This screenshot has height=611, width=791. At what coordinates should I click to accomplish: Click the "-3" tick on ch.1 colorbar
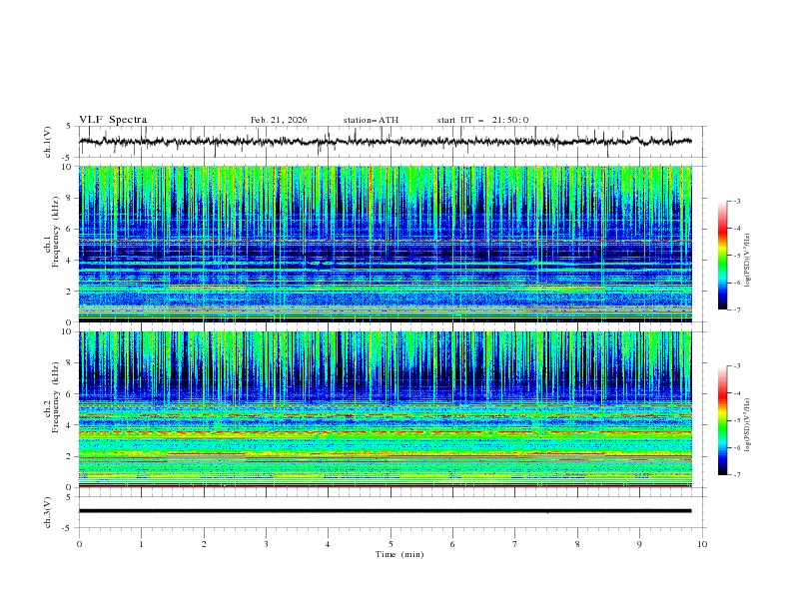[736, 201]
